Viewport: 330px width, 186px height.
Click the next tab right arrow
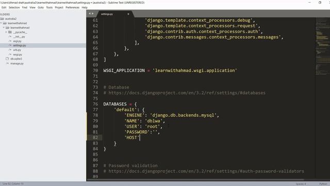tap(92, 13)
